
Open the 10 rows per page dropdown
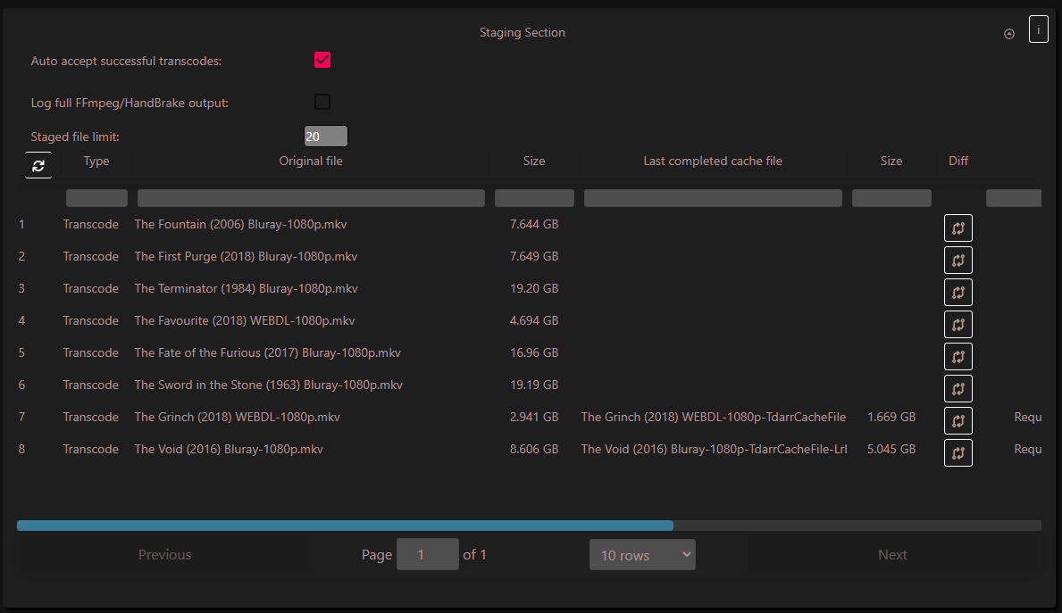pos(642,554)
